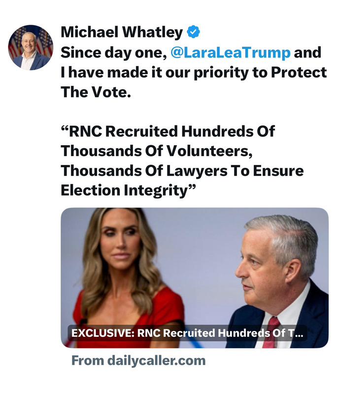
Task: Open Michael Whatley's profile avatar
Action: pyautogui.click(x=30, y=48)
